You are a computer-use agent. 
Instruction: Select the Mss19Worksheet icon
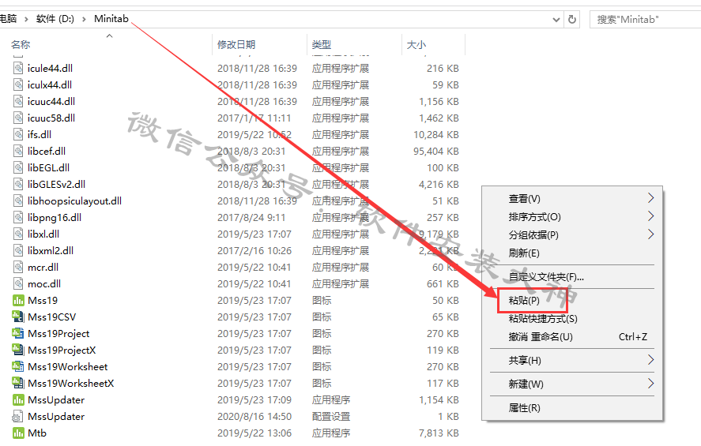point(18,366)
